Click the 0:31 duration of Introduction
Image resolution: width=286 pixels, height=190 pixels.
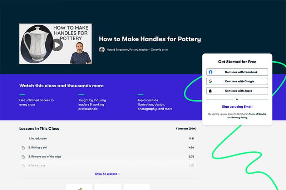[x=191, y=139]
